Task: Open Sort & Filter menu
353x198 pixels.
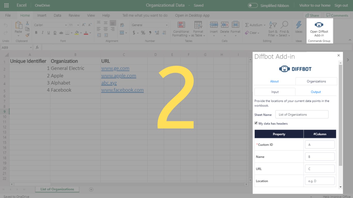Action: [x=273, y=29]
